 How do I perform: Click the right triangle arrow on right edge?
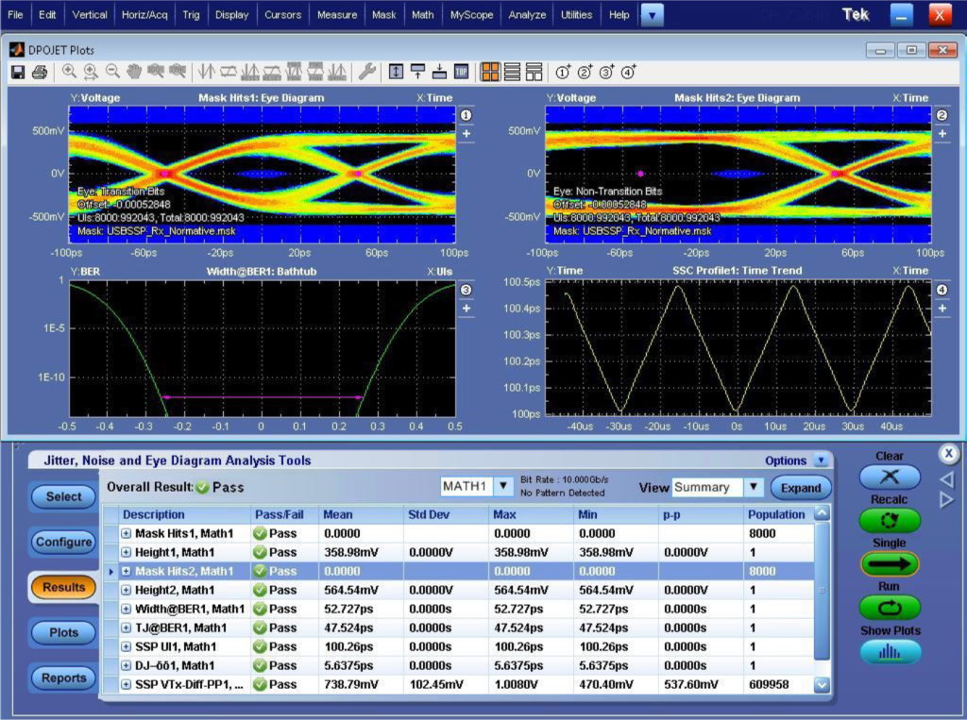947,500
